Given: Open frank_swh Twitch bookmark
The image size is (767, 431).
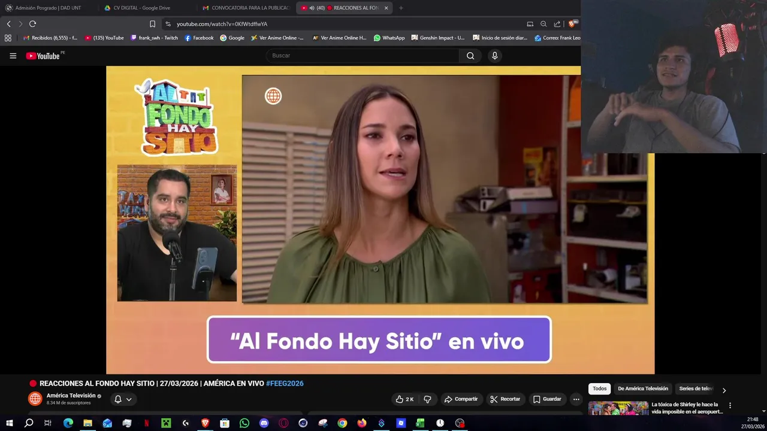Looking at the screenshot, I should 154,38.
